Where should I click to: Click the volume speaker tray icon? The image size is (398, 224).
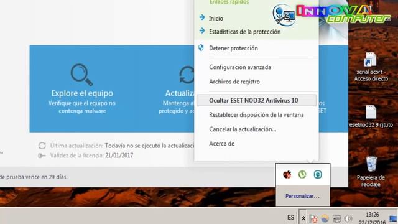pyautogui.click(x=348, y=218)
